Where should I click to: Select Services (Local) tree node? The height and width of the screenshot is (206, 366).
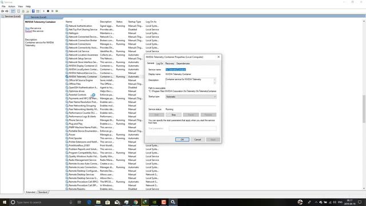(x=11, y=17)
